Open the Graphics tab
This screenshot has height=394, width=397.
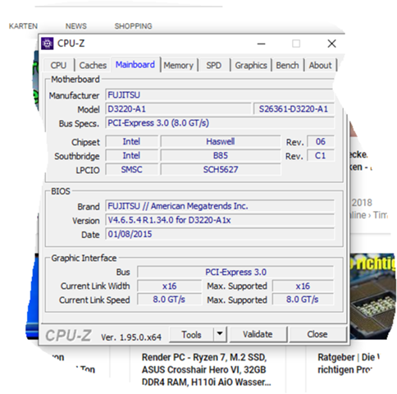click(251, 65)
